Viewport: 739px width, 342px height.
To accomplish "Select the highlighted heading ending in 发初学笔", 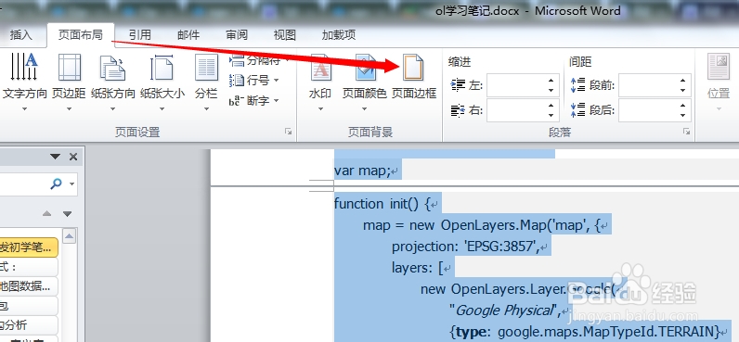I will tap(28, 247).
